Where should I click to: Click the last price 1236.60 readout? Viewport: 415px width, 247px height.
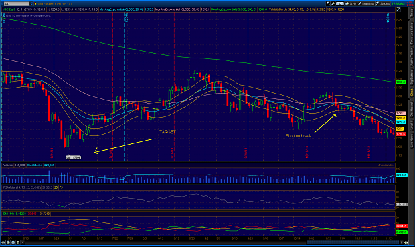(398, 4)
